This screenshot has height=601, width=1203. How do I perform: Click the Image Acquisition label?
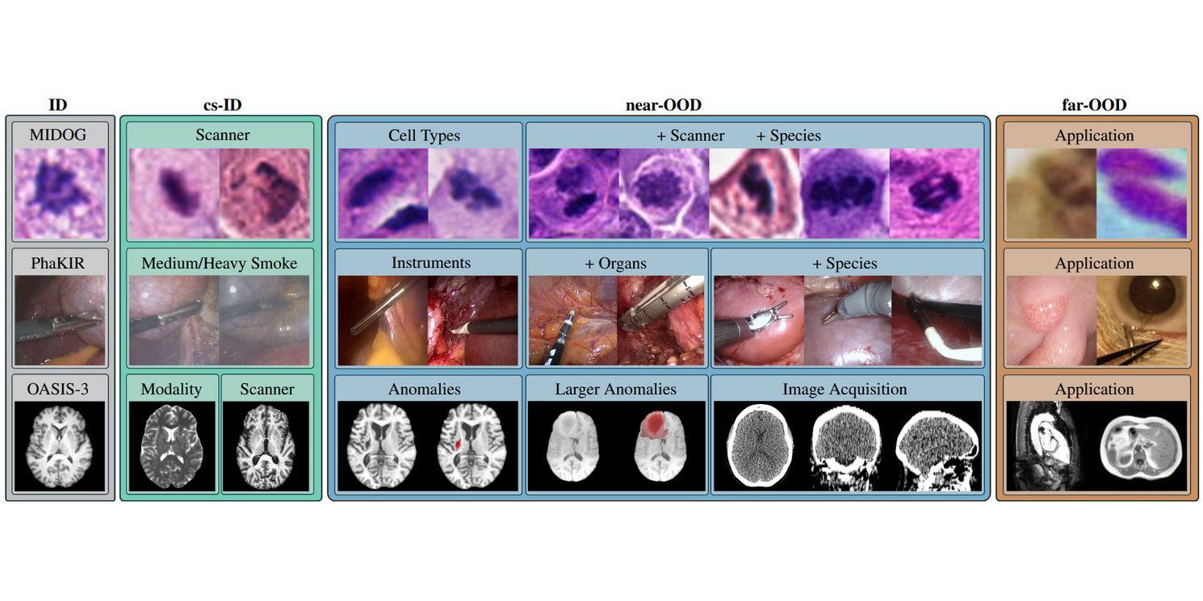tap(845, 389)
